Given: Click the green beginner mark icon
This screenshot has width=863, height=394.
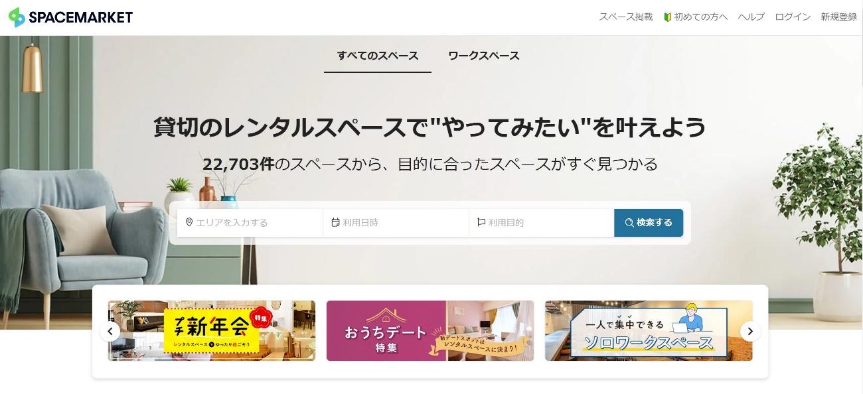Looking at the screenshot, I should pos(668,17).
